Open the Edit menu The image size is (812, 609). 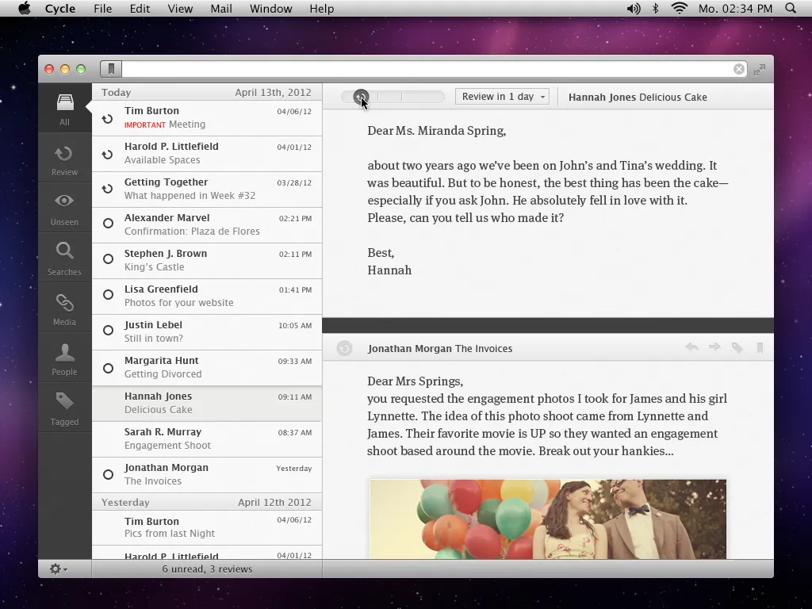(140, 9)
